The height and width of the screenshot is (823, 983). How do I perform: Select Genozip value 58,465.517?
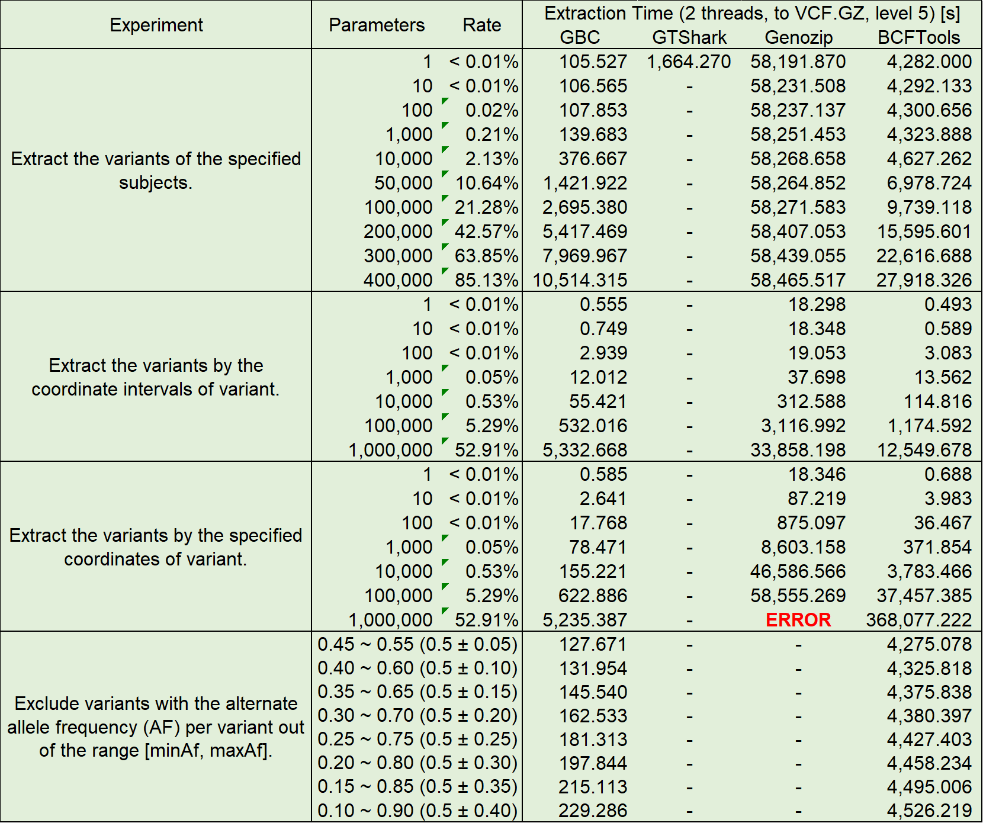click(798, 280)
